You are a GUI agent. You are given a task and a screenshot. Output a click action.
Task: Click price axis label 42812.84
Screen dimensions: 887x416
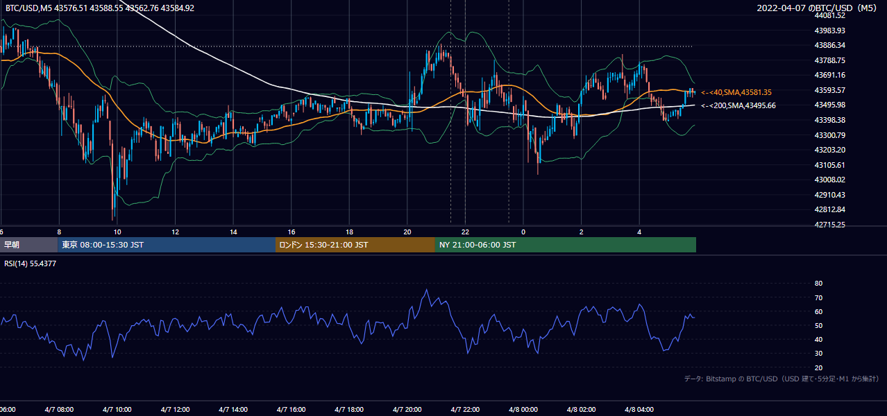tap(829, 209)
